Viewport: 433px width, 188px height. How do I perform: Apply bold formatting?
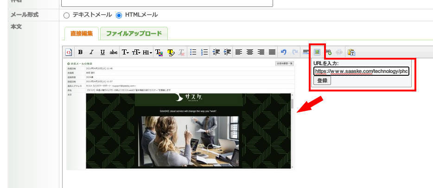tap(80, 52)
